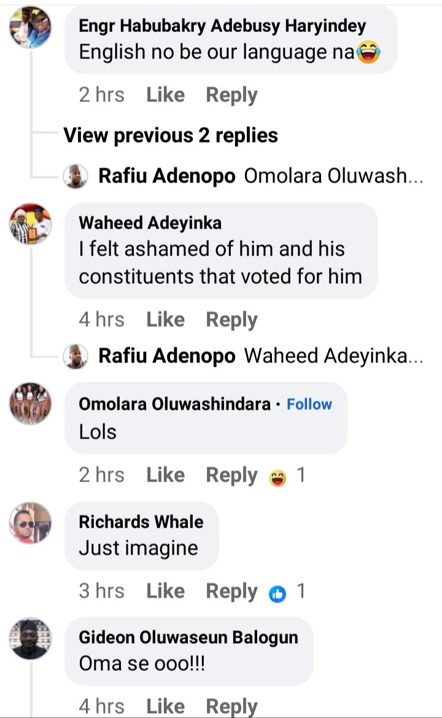Like Gideon's Oma se ooo comment
The width and height of the screenshot is (442, 718).
point(165,707)
